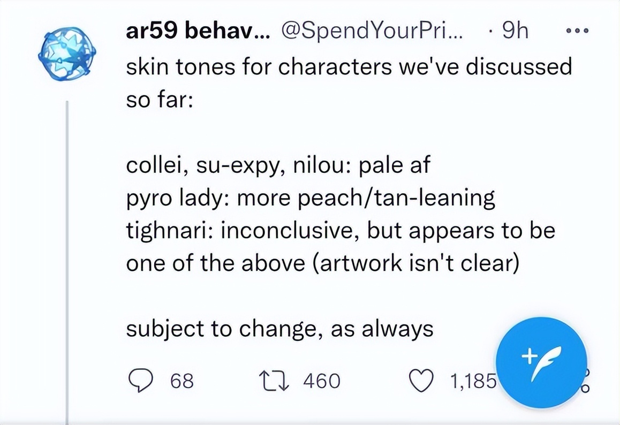620x425 pixels.
Task: Open the three-dot more options menu
Action: 577,31
